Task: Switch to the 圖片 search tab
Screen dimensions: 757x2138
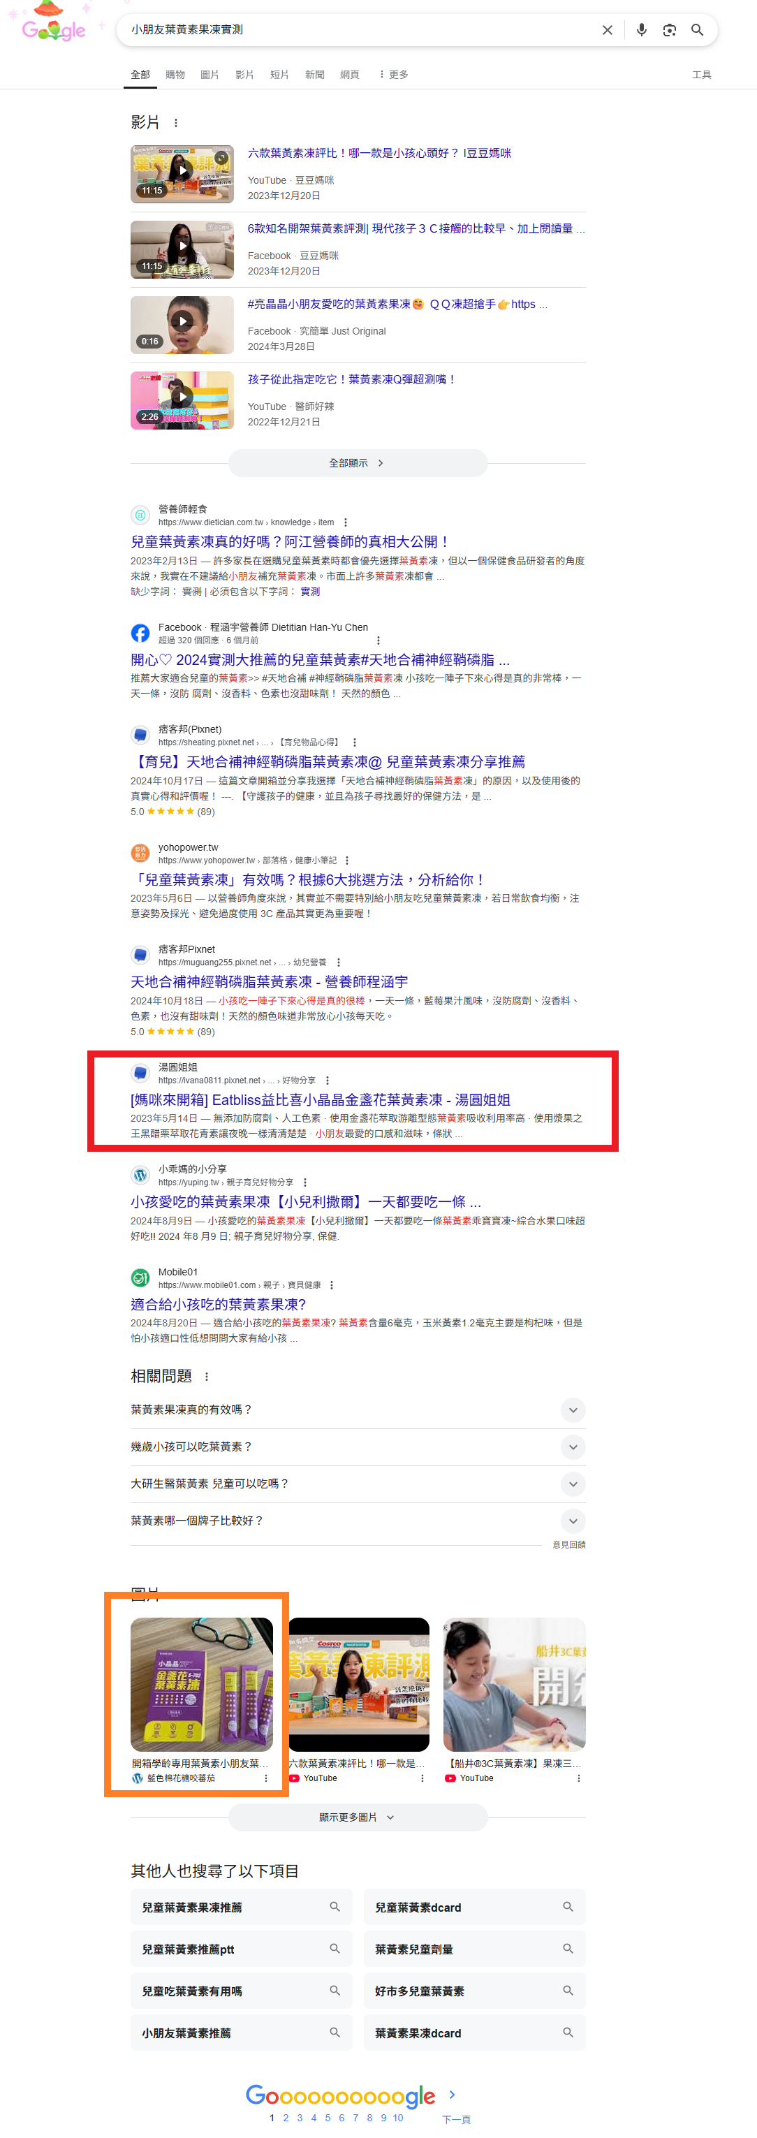Action: click(210, 75)
